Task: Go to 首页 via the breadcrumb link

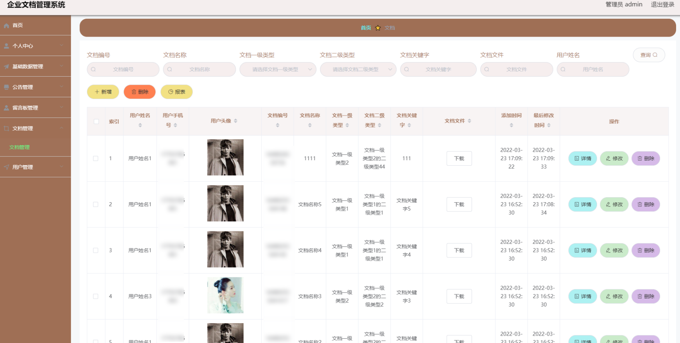Action: pyautogui.click(x=366, y=28)
